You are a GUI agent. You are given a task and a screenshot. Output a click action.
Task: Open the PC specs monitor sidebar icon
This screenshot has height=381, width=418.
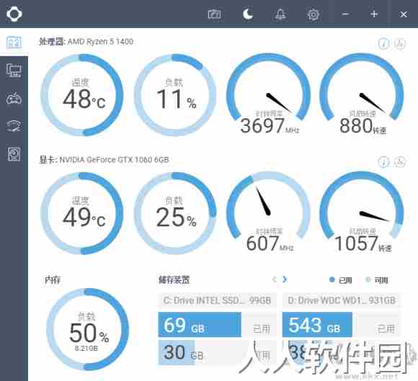point(14,71)
